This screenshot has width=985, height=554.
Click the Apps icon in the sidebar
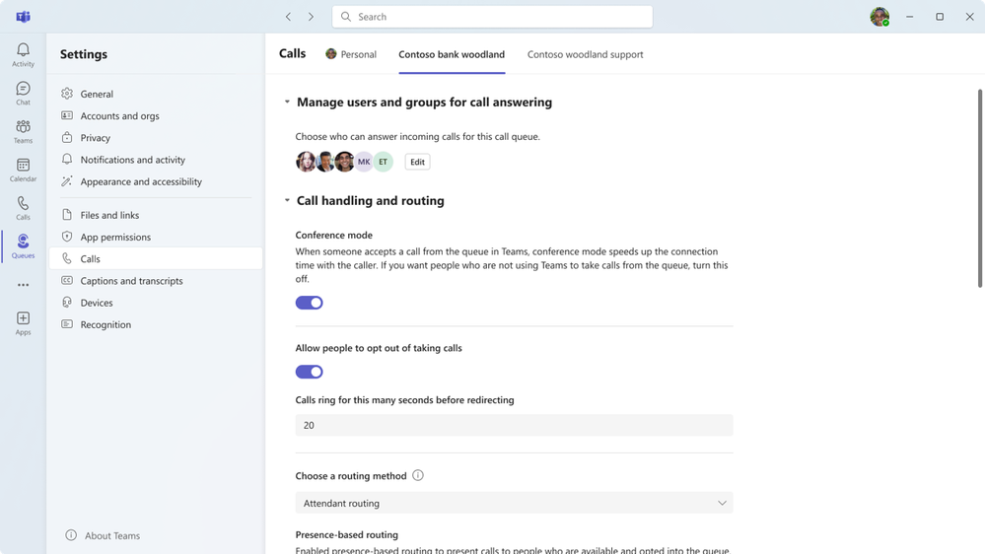pyautogui.click(x=23, y=322)
